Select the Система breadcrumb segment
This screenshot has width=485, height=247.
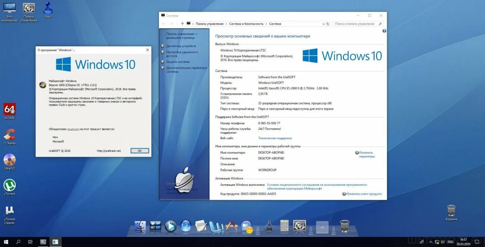pos(275,24)
